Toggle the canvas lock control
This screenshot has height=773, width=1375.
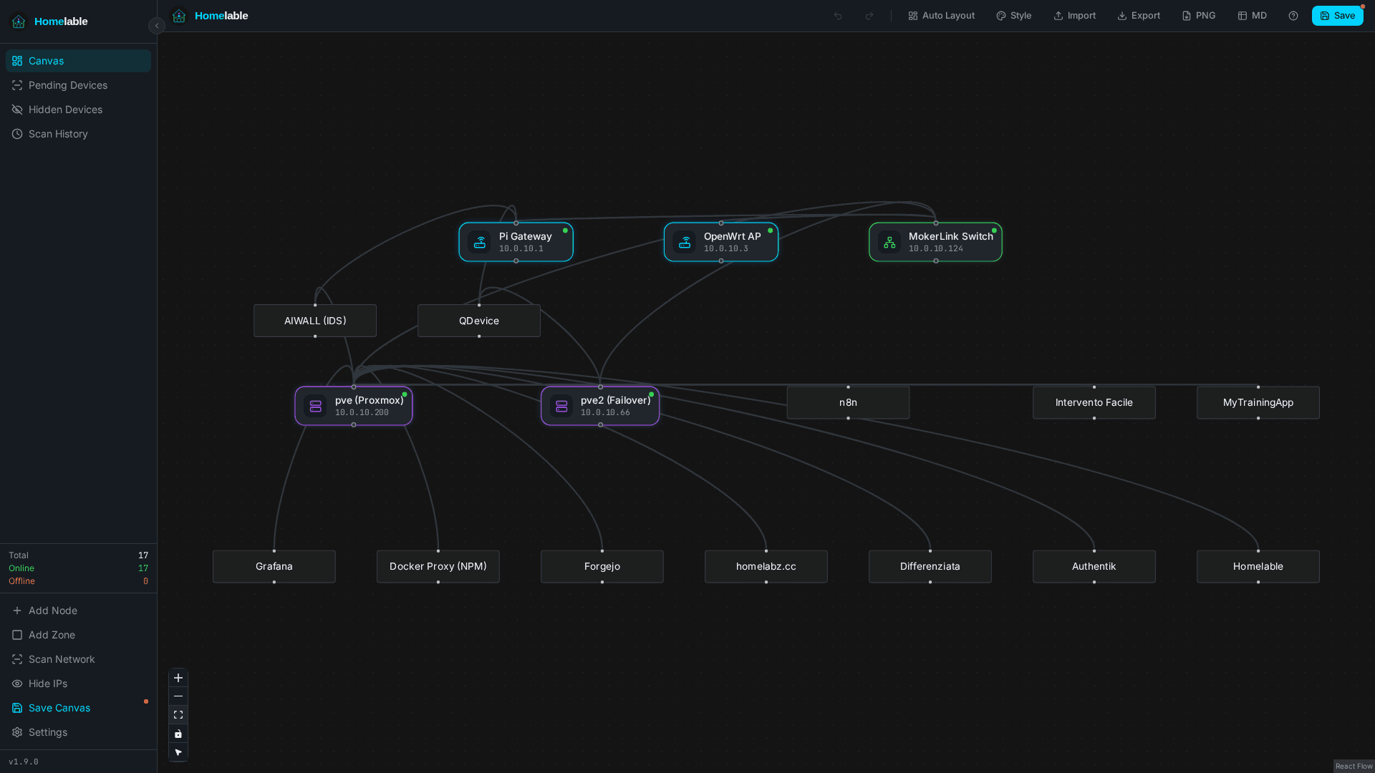click(178, 734)
